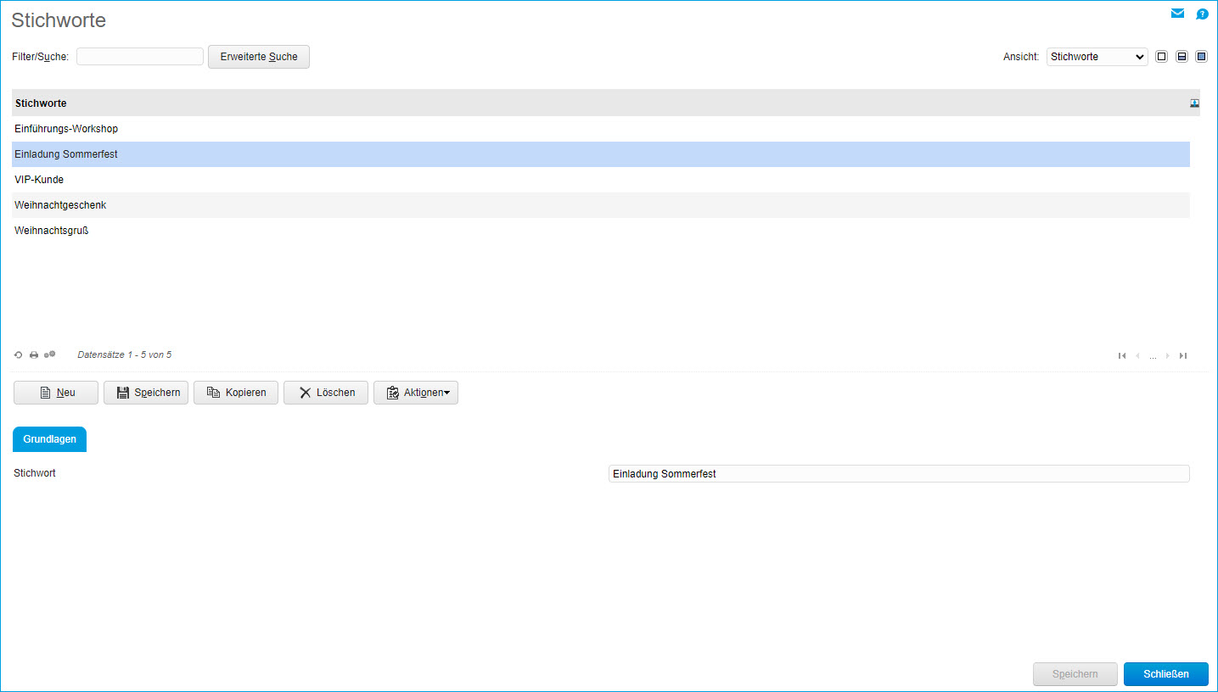The image size is (1218, 692).
Task: Jump to last page of records
Action: coord(1183,356)
